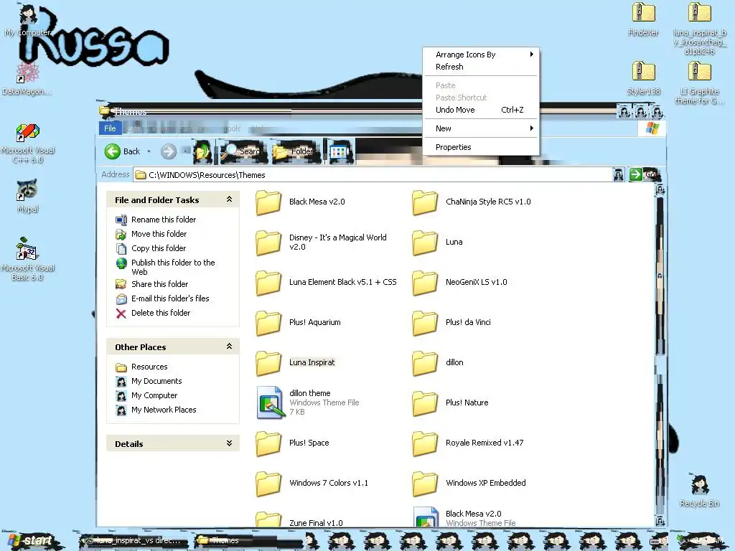Collapse the Other Places panel
The image size is (735, 551).
[229, 347]
